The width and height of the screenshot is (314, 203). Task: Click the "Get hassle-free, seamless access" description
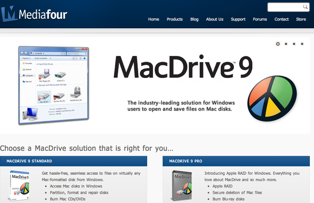[91, 176]
